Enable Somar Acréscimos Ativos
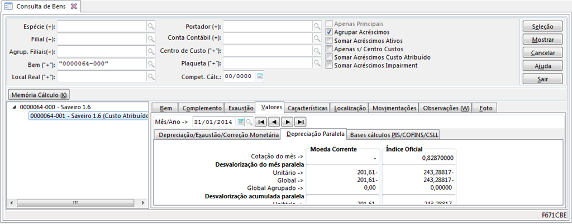572x224 pixels. tap(329, 41)
